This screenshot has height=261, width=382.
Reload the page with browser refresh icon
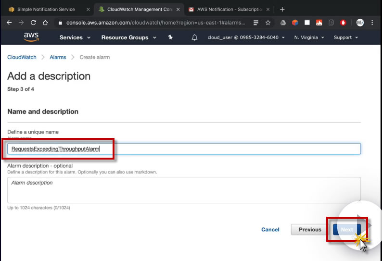pyautogui.click(x=33, y=23)
